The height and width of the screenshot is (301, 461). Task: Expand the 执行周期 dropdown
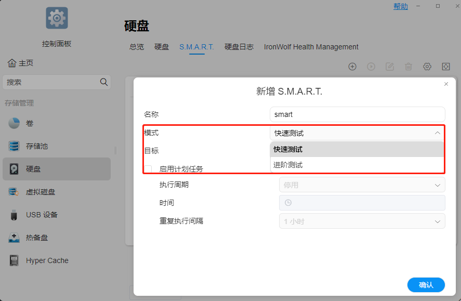[x=362, y=185]
